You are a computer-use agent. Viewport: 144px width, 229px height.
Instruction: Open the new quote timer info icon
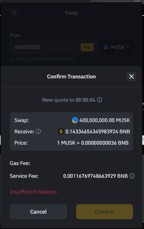[x=100, y=100]
